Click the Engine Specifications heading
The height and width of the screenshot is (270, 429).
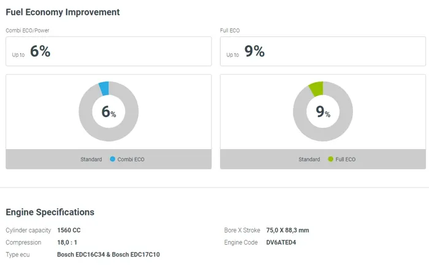[x=50, y=212]
